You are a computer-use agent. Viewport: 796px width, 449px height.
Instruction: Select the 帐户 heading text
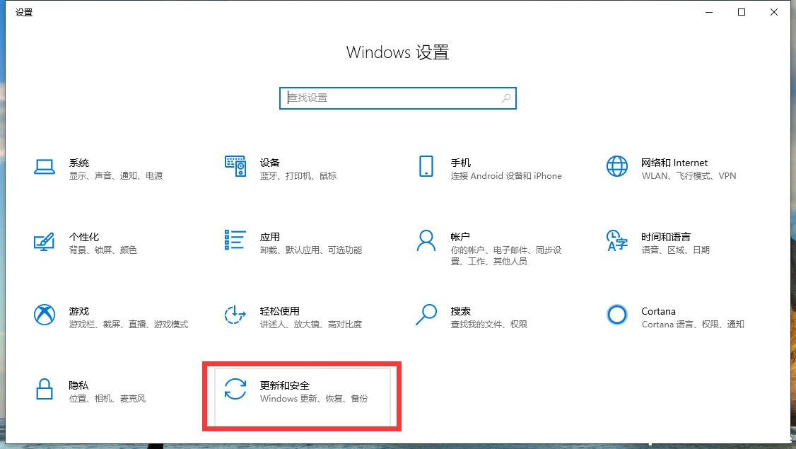[460, 237]
